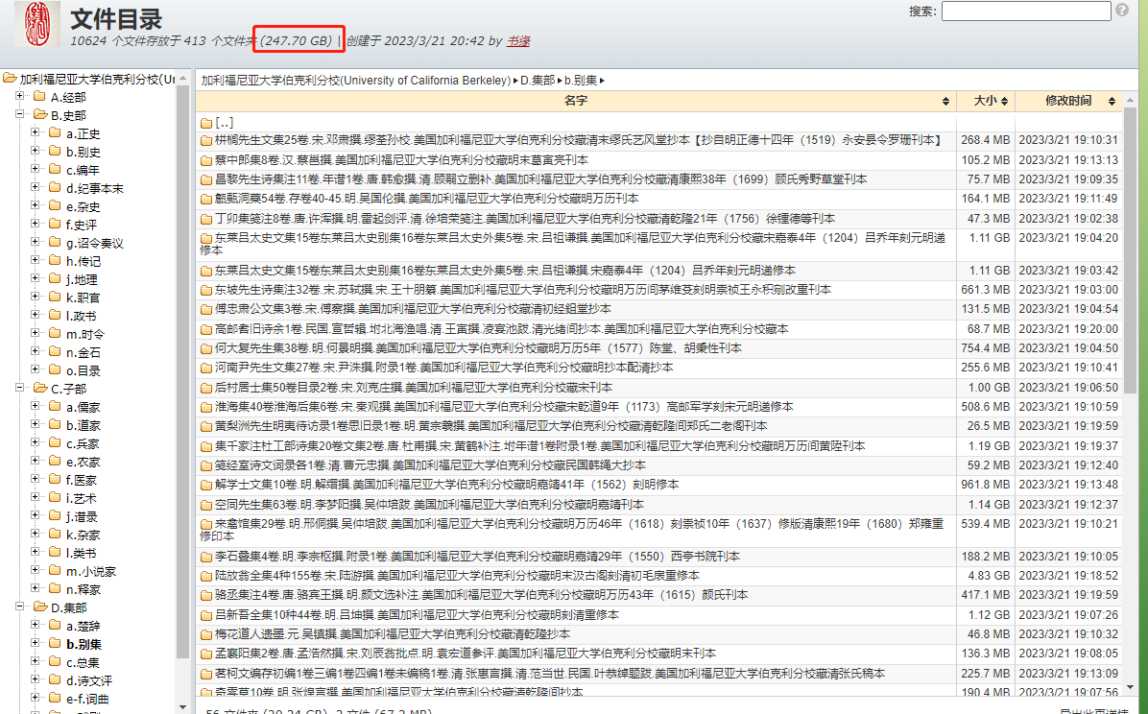Select the c.编年 tree item

(83, 170)
